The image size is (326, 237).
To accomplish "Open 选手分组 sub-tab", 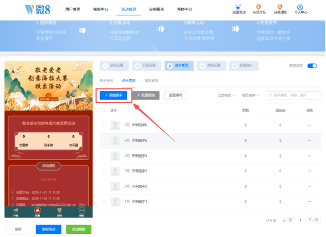I will [107, 81].
